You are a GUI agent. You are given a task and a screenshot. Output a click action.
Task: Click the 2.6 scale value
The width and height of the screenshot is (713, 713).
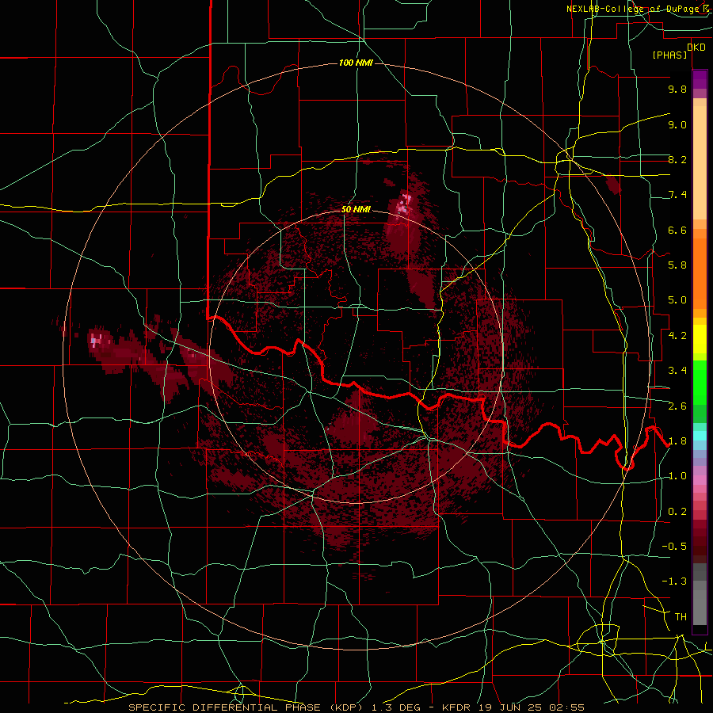677,406
